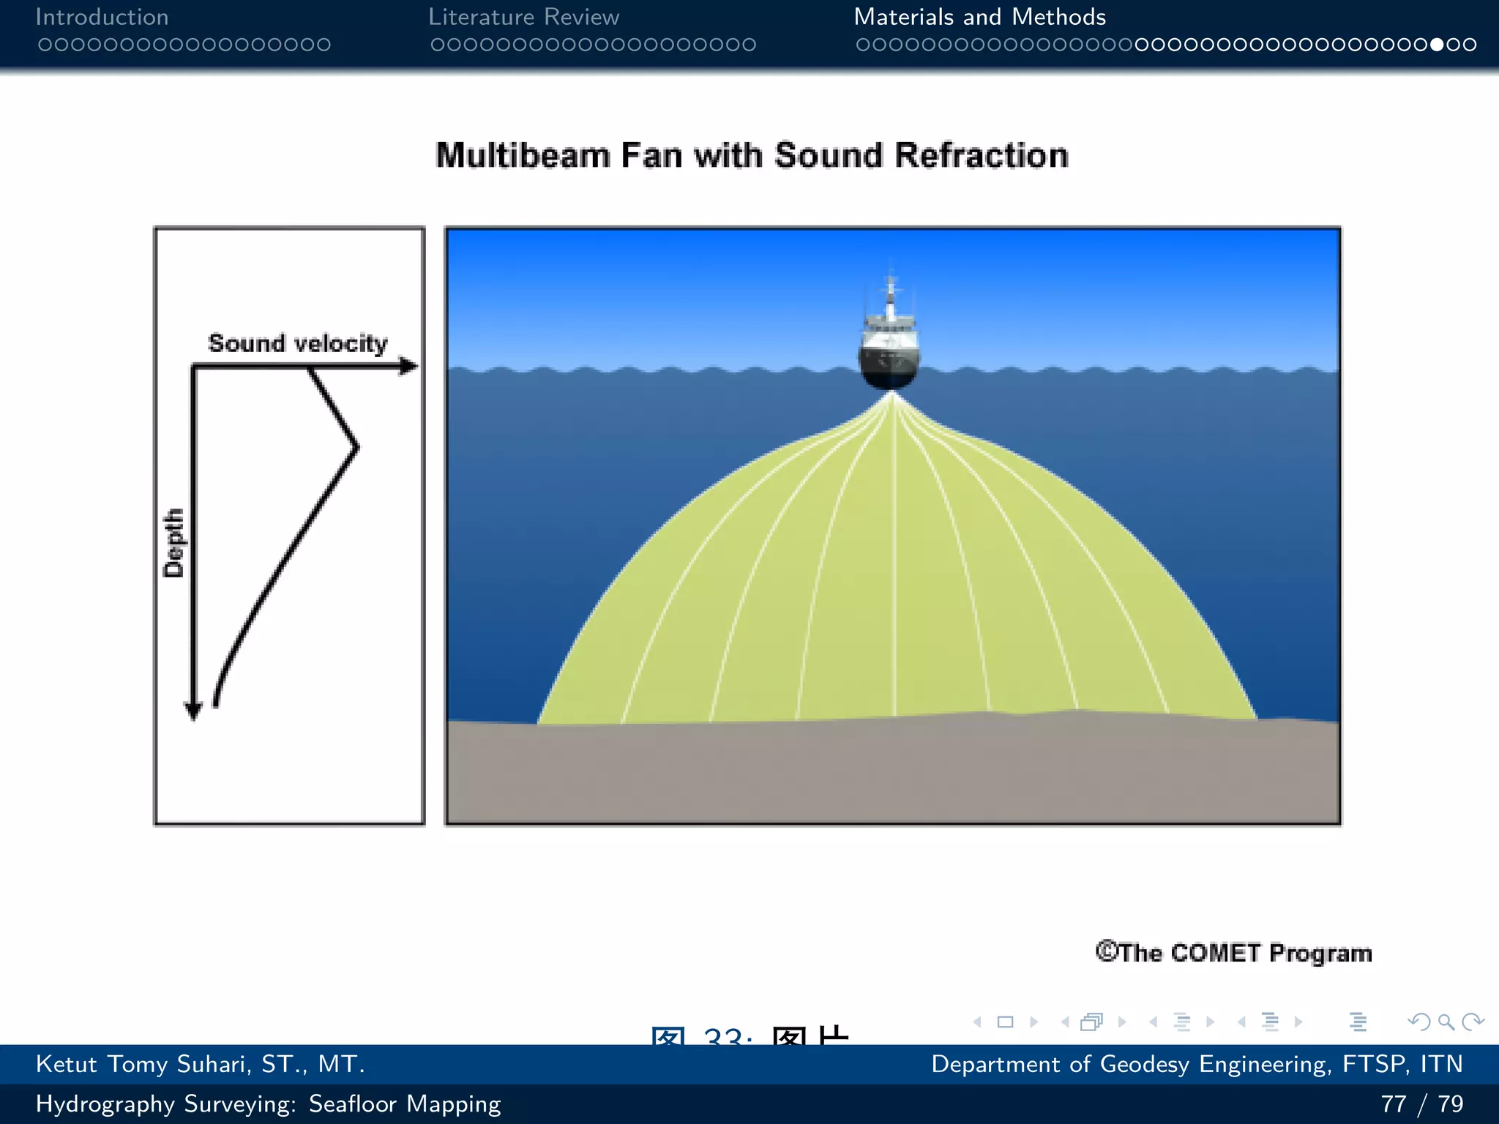Click the 77 / 79 page counter
This screenshot has width=1499, height=1124.
(x=1421, y=1104)
